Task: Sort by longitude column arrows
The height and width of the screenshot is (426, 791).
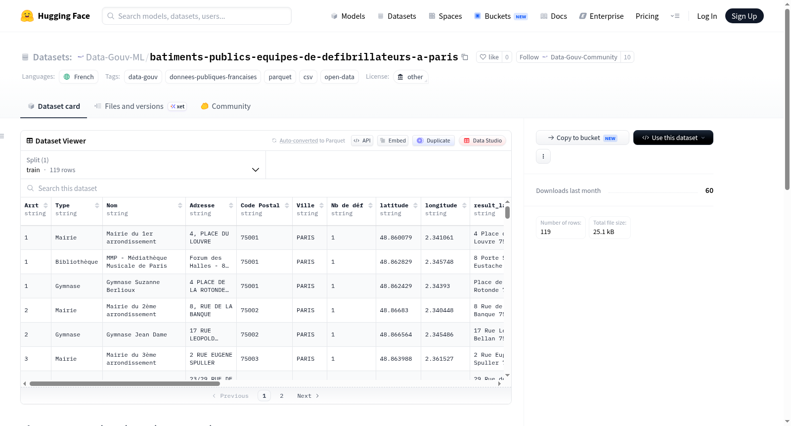Action: click(x=464, y=205)
